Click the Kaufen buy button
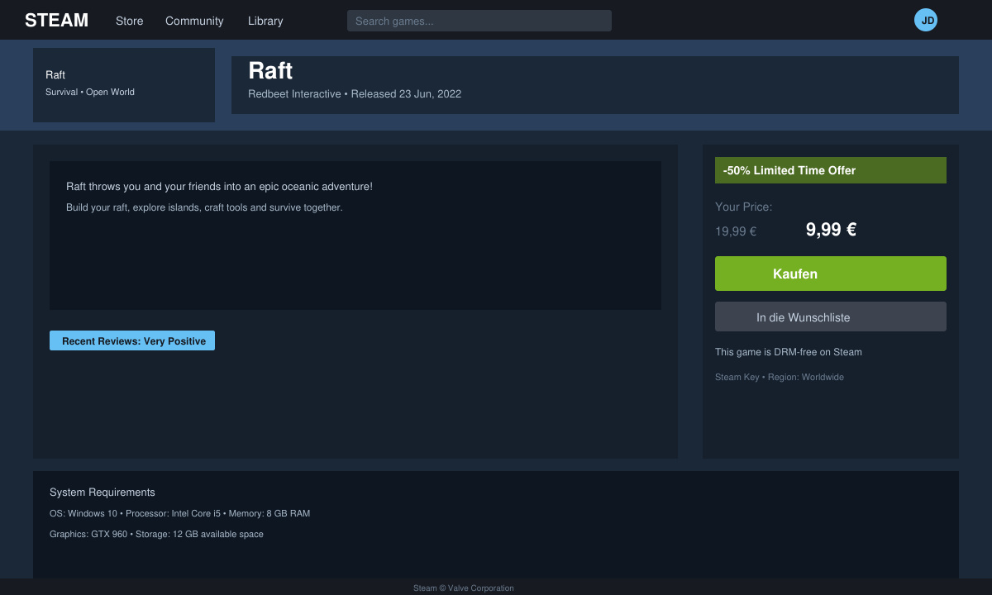This screenshot has height=595, width=992. click(x=831, y=274)
